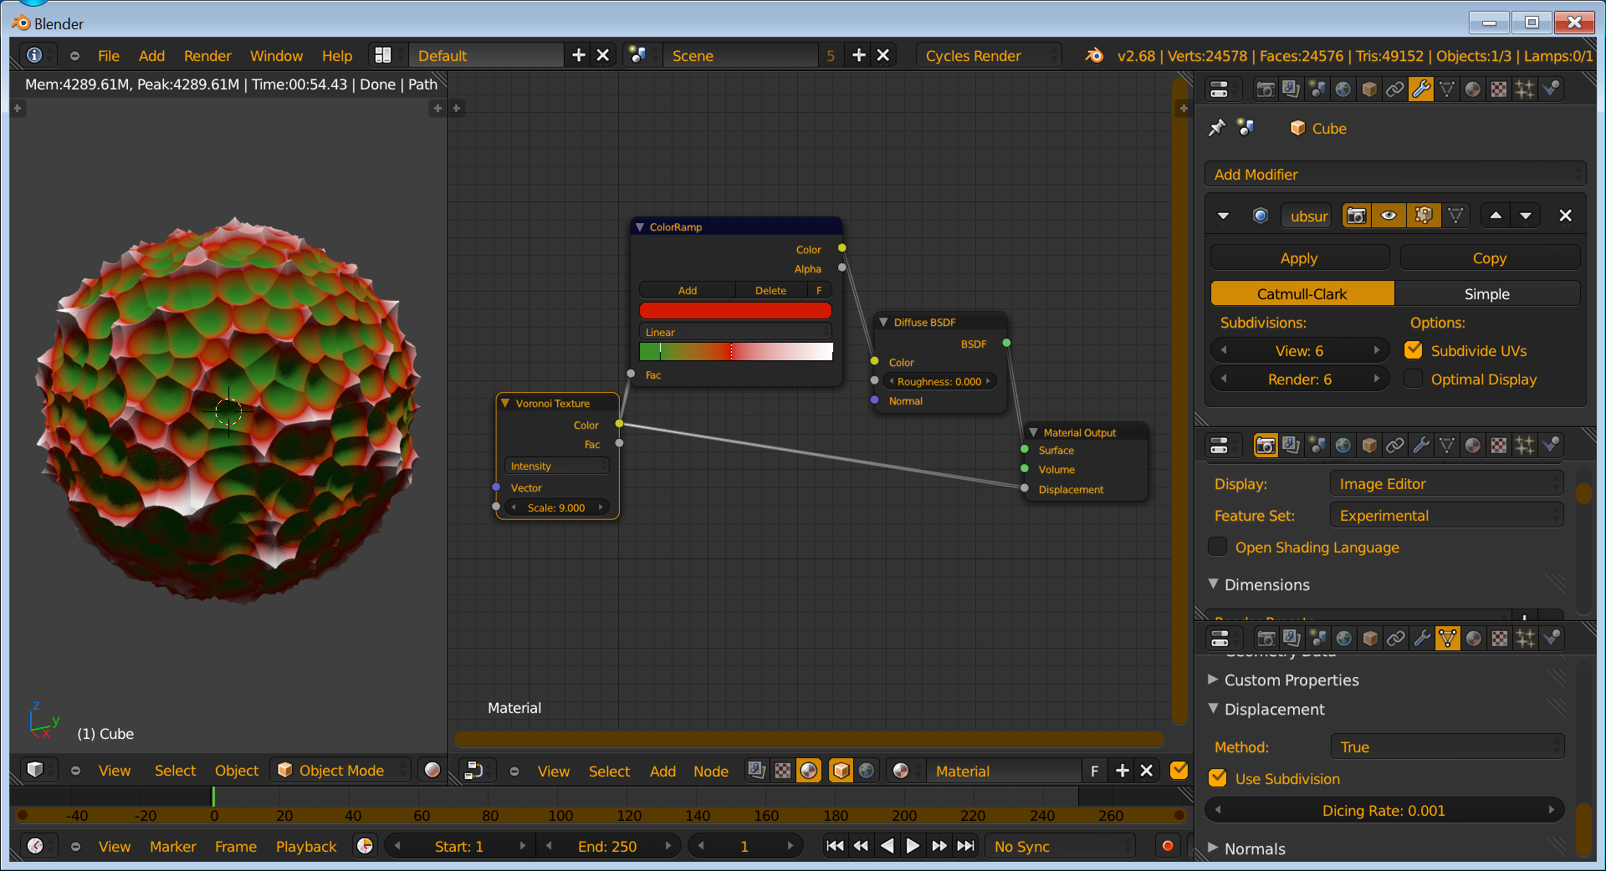Open the ColorRamp Linear interpolation dropdown
Viewport: 1606px width, 871px height.
(735, 332)
